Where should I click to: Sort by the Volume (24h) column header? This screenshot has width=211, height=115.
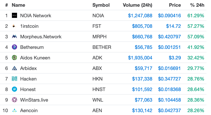point(138,5)
